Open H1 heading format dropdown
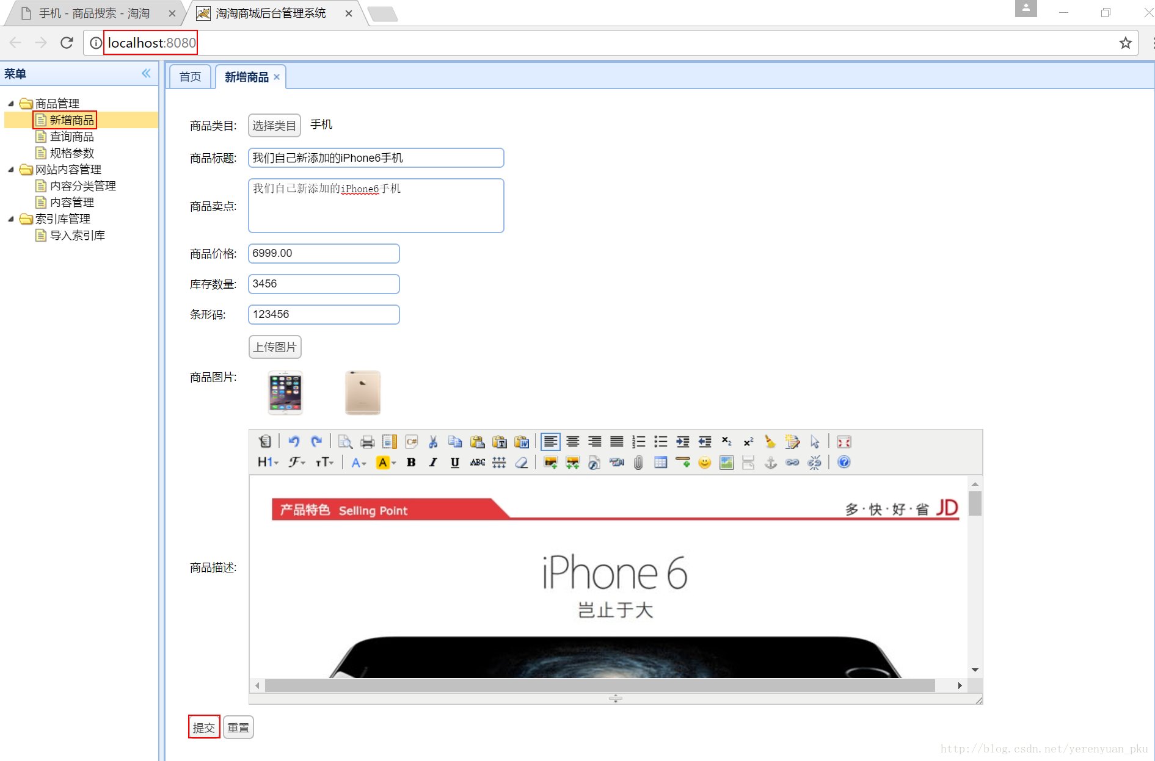 point(268,462)
